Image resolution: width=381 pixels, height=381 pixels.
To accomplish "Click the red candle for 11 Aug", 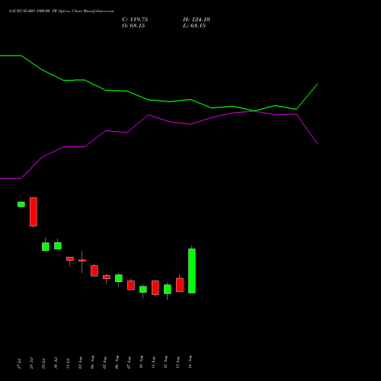I will (x=155, y=287).
